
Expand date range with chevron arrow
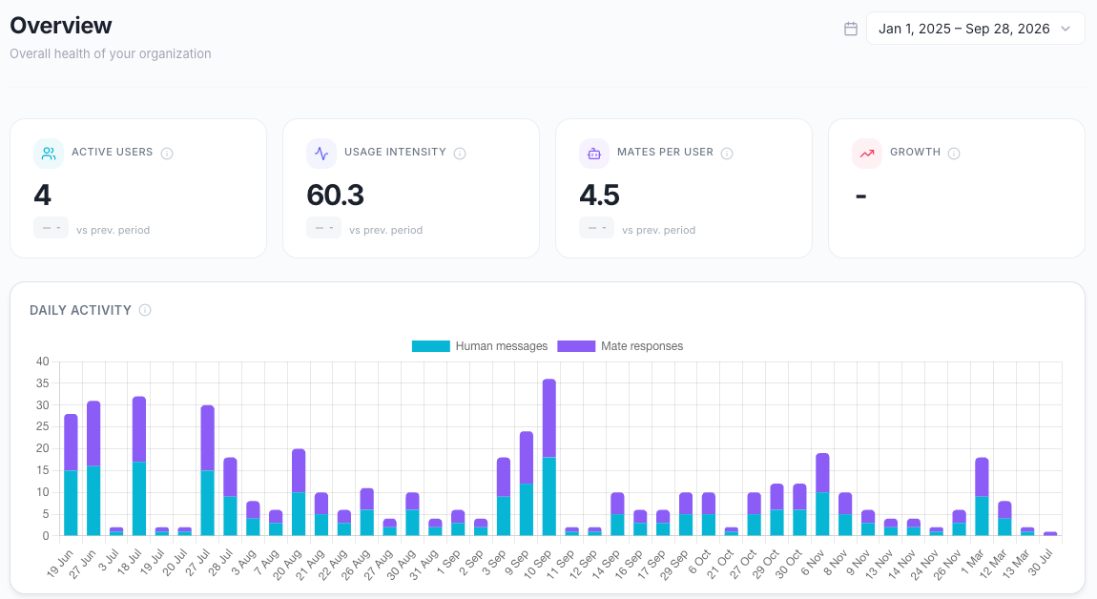[x=1066, y=29]
